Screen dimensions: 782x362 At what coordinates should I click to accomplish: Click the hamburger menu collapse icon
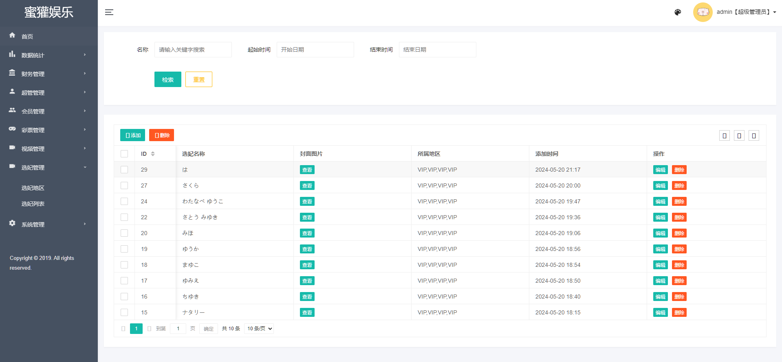pos(109,12)
